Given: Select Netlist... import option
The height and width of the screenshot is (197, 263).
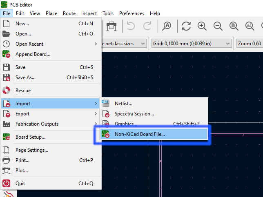Looking at the screenshot, I should [x=154, y=104].
